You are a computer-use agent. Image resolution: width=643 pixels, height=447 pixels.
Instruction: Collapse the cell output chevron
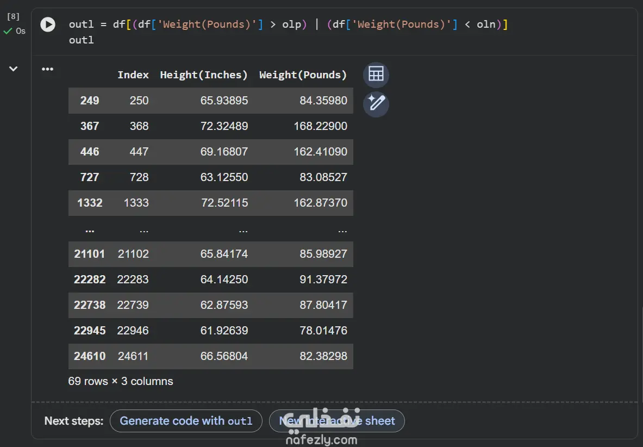click(x=13, y=69)
